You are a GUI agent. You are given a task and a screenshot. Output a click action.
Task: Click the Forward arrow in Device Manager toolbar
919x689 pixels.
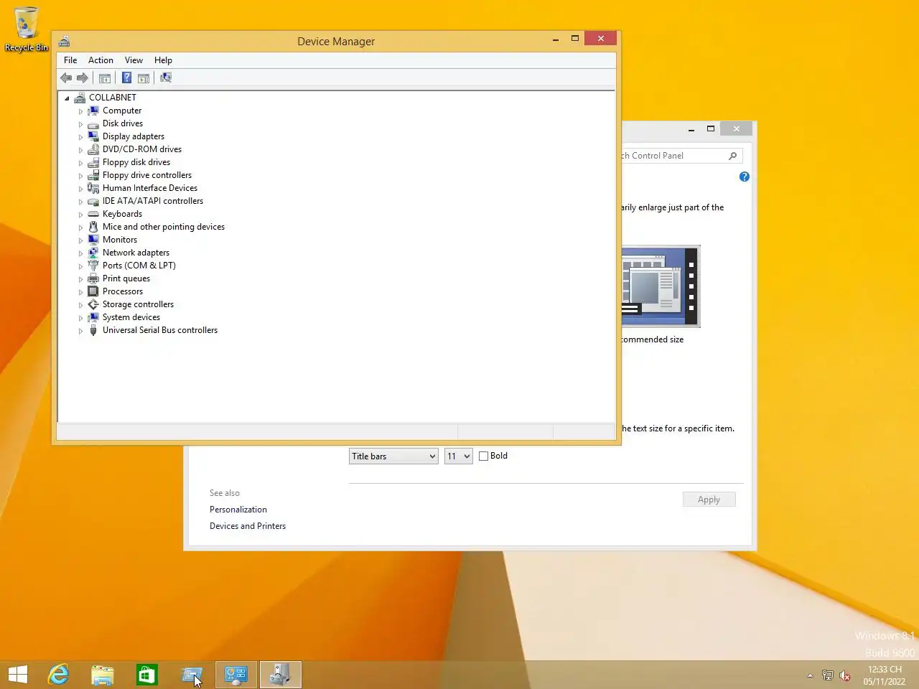coord(83,78)
